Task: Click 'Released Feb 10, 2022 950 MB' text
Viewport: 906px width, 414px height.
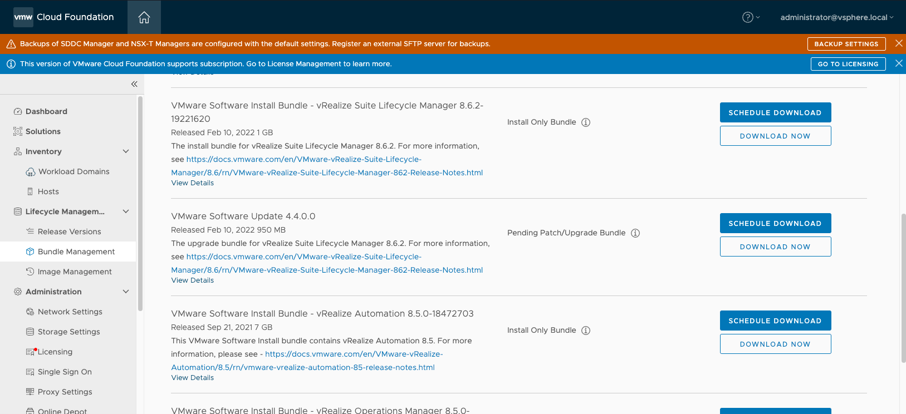Action: [x=228, y=230]
